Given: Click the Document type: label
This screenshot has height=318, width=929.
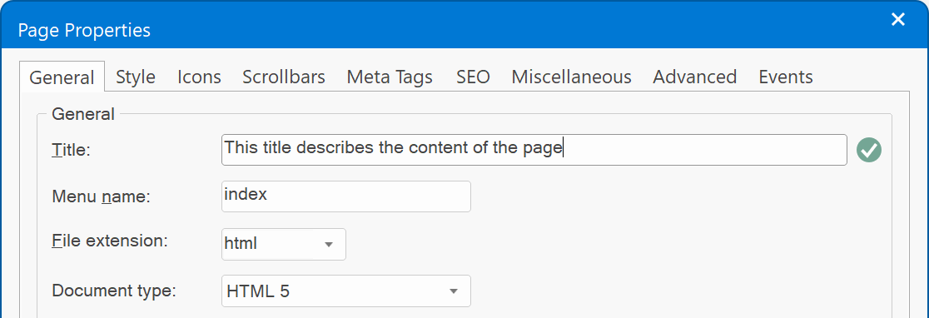Looking at the screenshot, I should point(114,291).
